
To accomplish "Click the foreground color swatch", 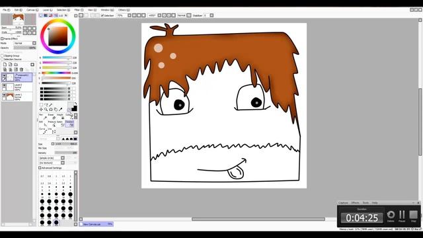I will tap(70, 104).
